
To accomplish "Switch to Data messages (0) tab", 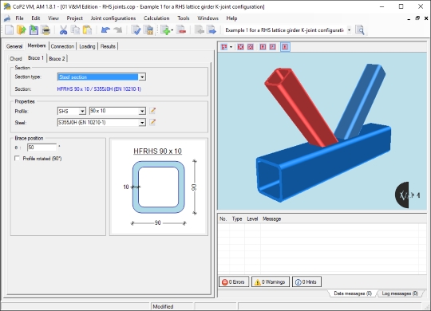I will click(353, 293).
